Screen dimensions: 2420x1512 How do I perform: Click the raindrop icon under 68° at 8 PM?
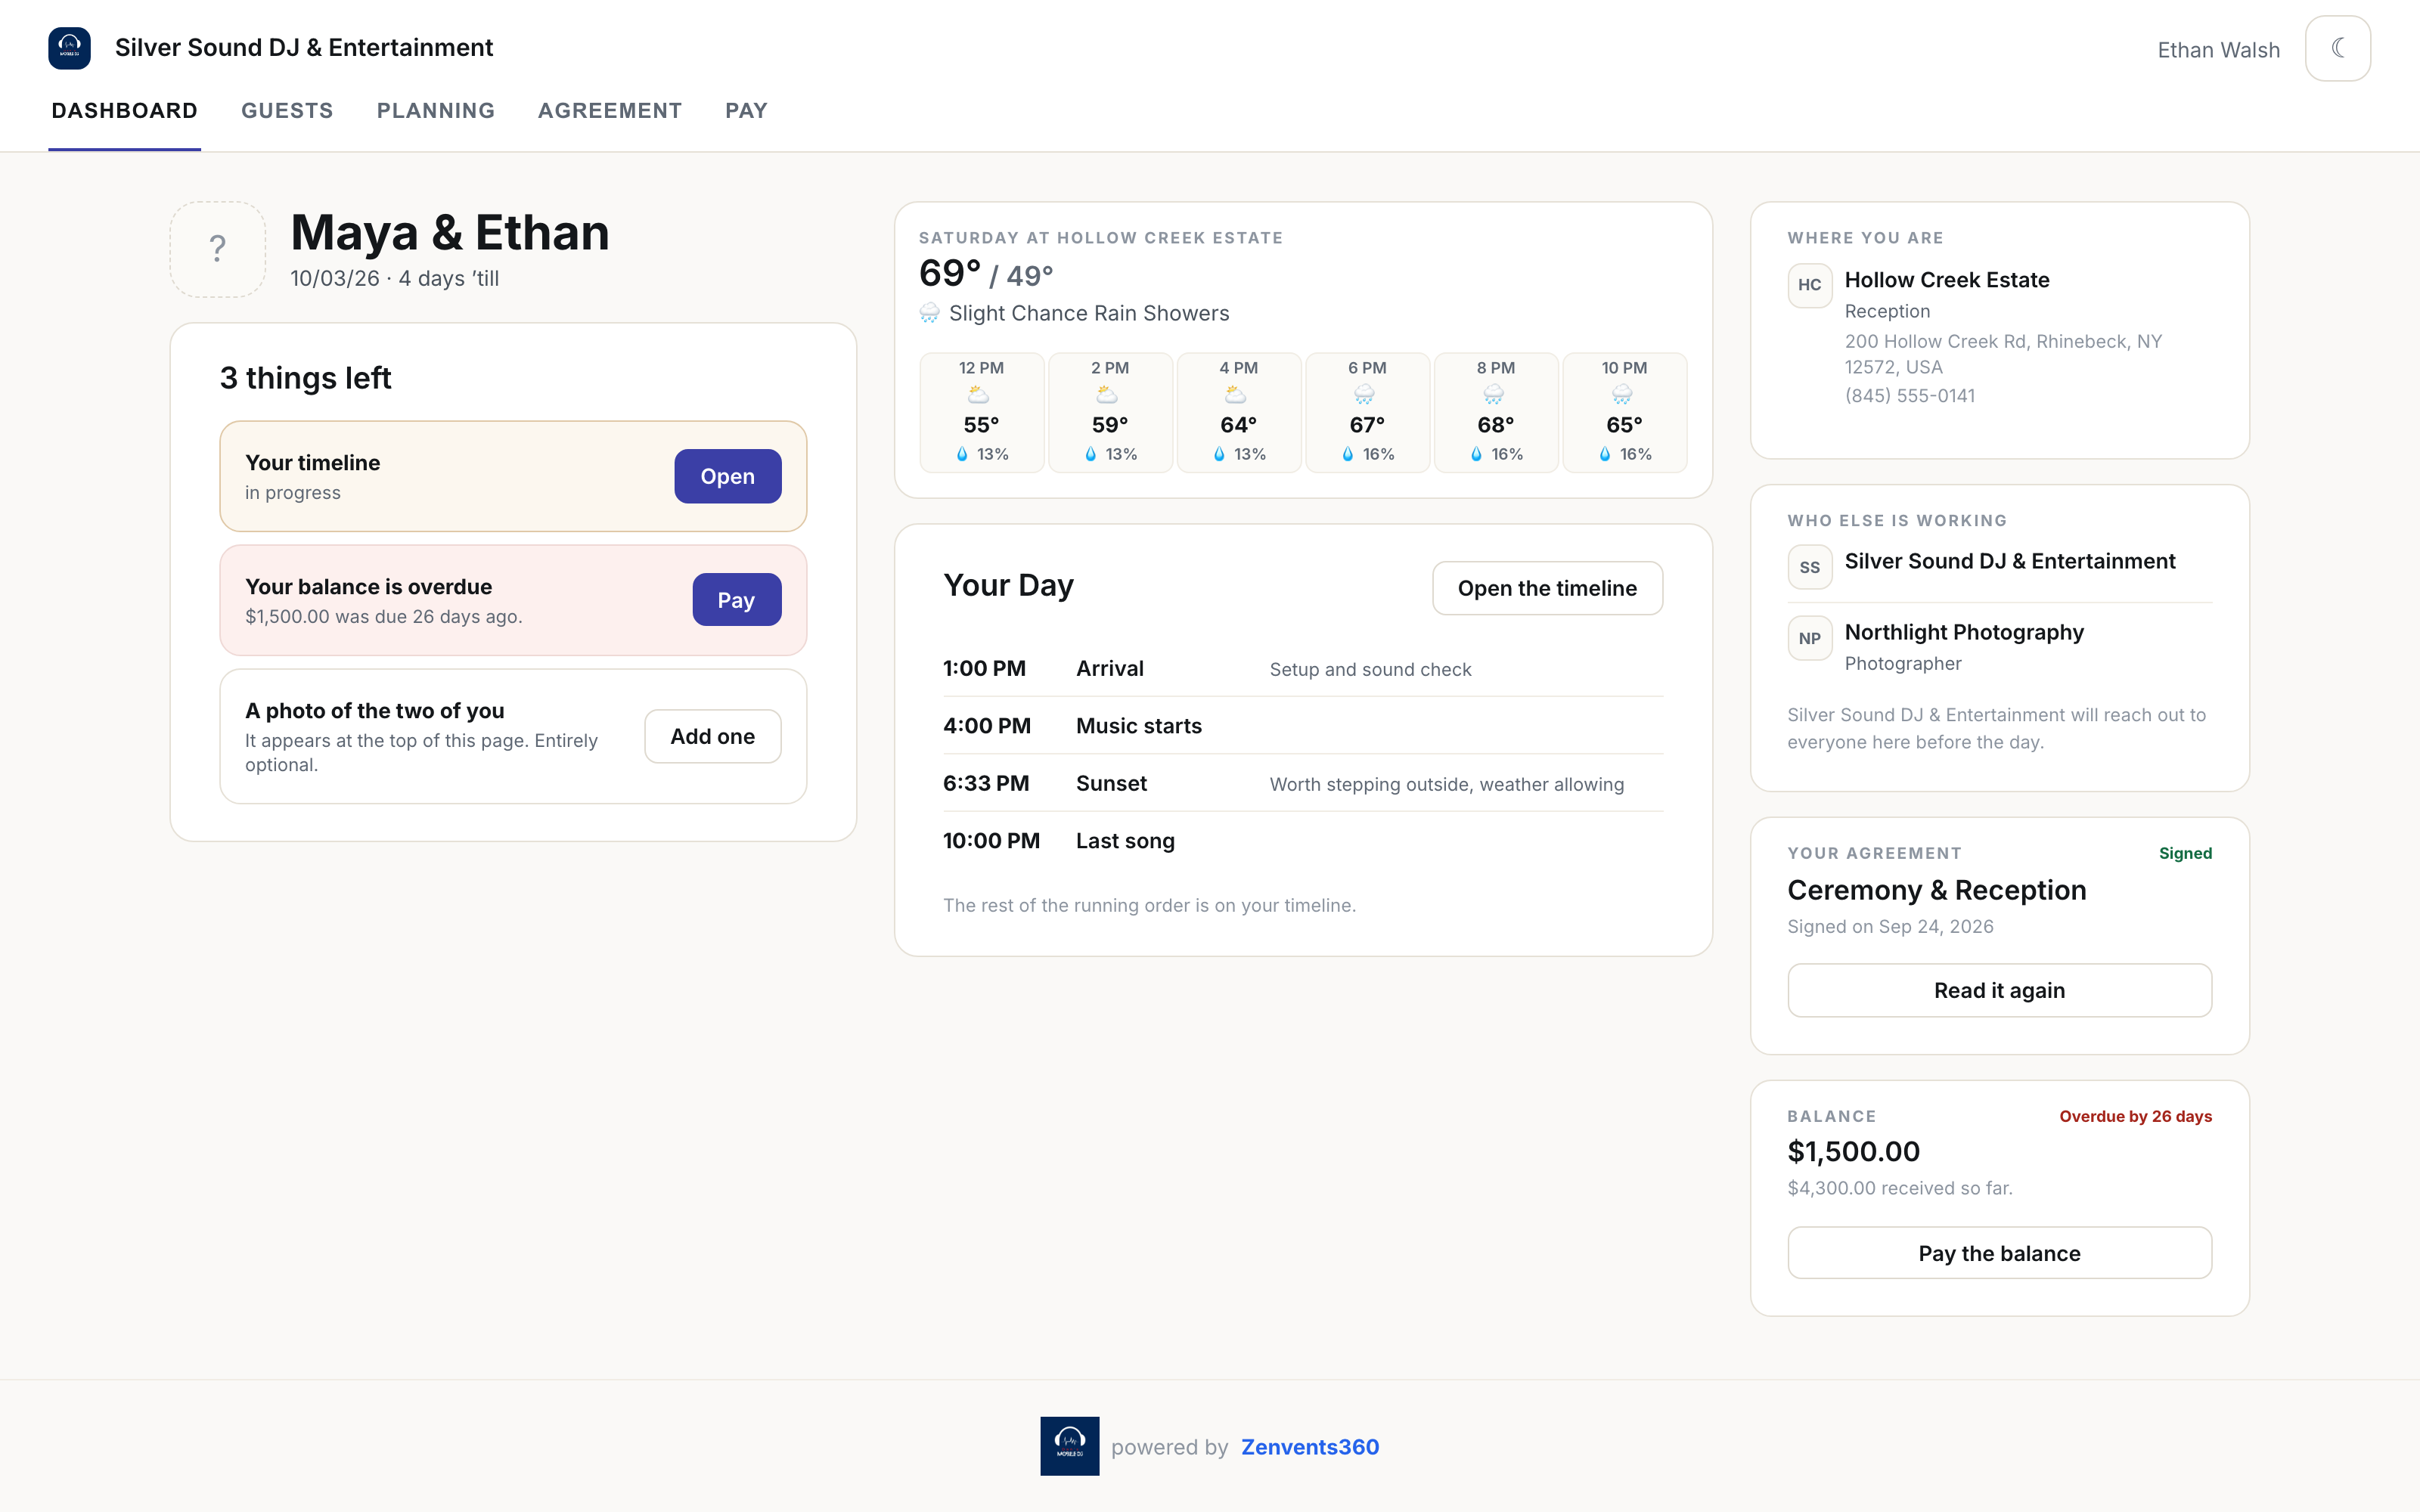[x=1476, y=454]
